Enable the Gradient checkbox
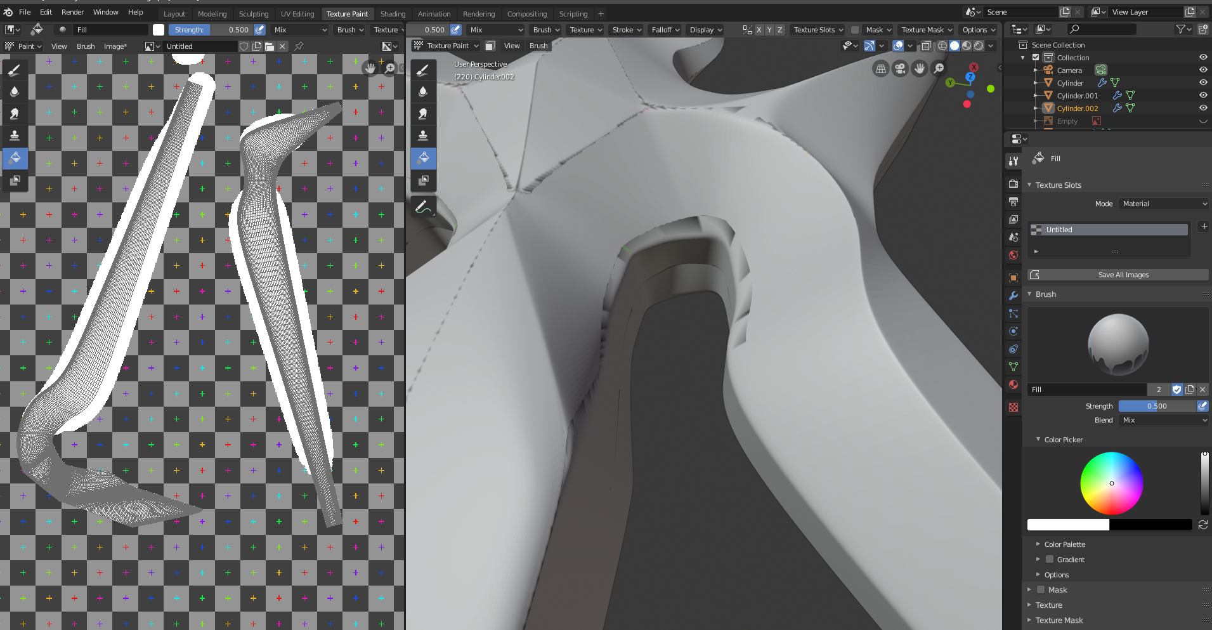This screenshot has width=1212, height=630. (x=1050, y=560)
